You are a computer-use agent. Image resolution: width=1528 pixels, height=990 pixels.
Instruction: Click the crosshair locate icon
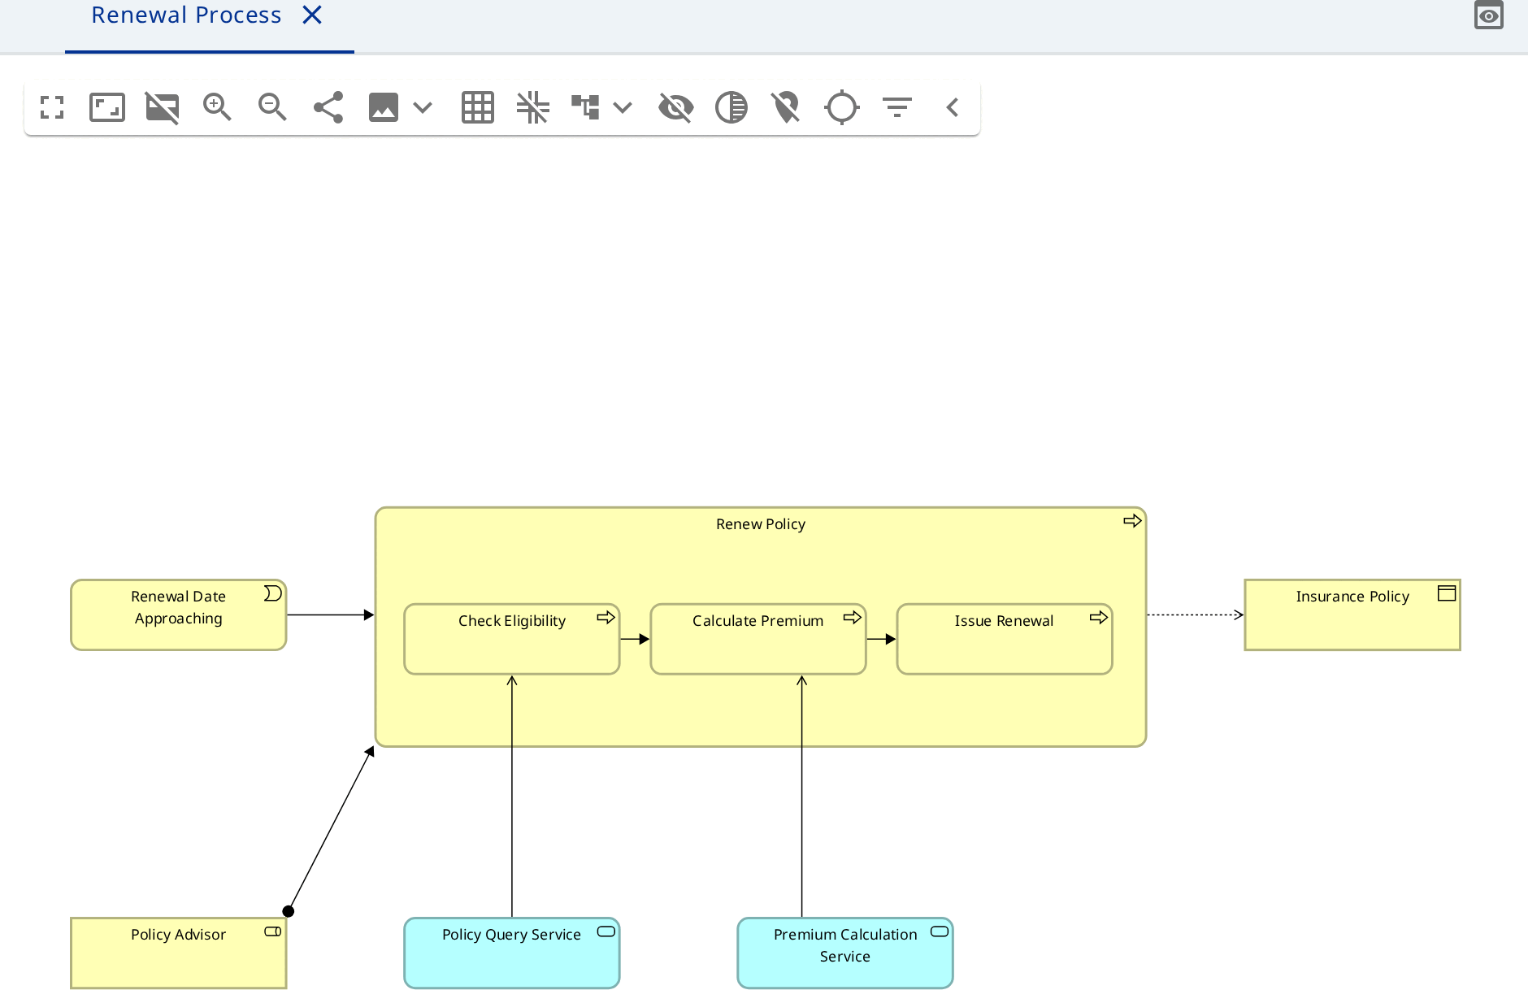tap(842, 107)
